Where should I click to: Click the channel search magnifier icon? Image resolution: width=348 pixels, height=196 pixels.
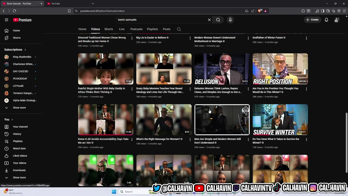point(179,29)
